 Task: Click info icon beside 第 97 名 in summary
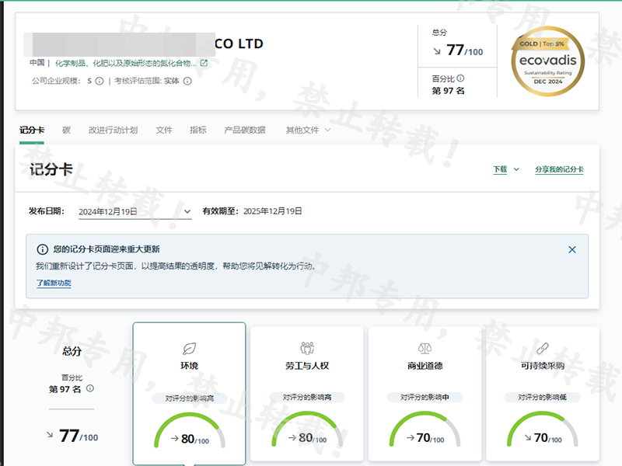tap(90, 388)
